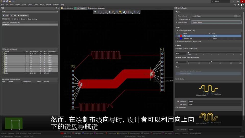Adjust the Meander % Over Manhattan Length slider
Image resolution: width=245 pixels, height=138 pixels.
pyautogui.click(x=212, y=62)
